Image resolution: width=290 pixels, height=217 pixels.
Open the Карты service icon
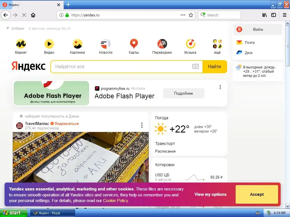click(134, 47)
